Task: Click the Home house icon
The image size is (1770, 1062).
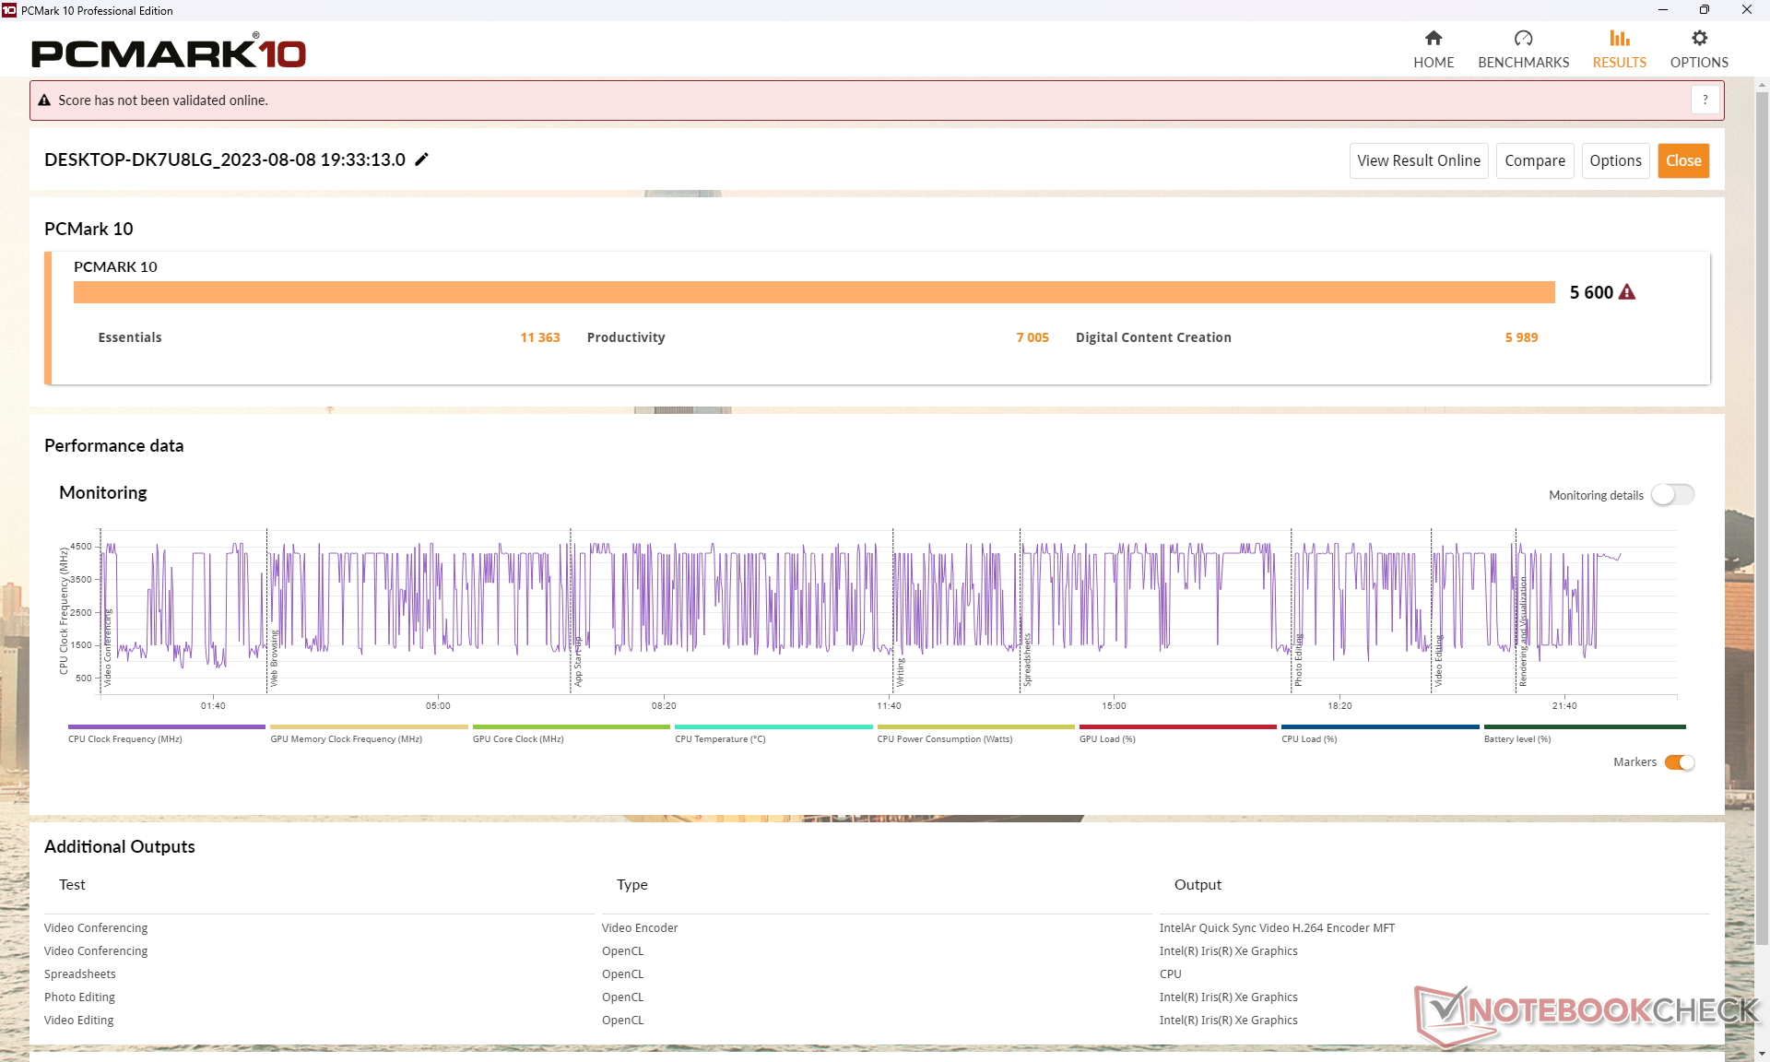Action: click(1433, 39)
